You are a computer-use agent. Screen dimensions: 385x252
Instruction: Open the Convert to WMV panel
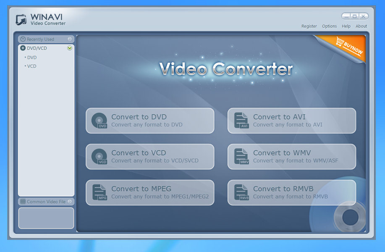(291, 156)
